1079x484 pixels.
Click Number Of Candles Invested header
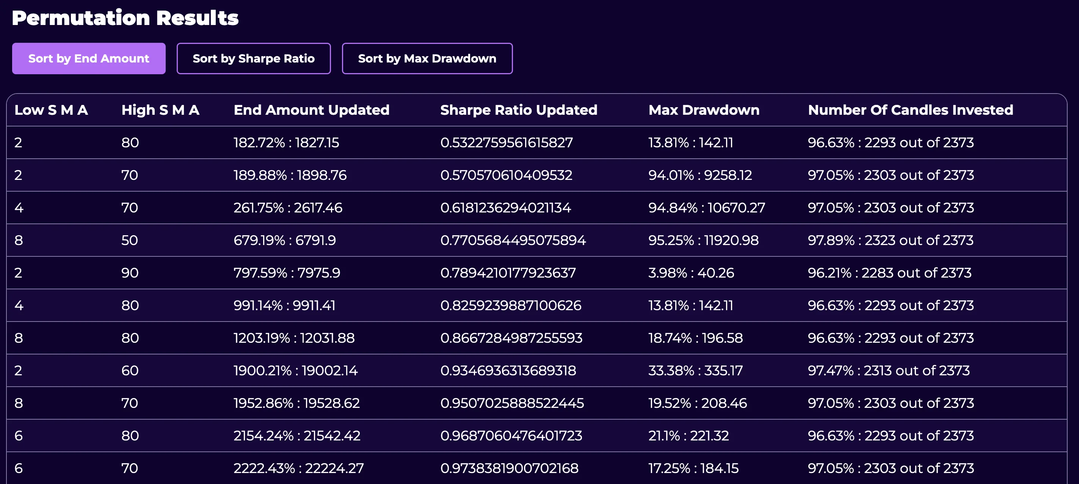[910, 110]
